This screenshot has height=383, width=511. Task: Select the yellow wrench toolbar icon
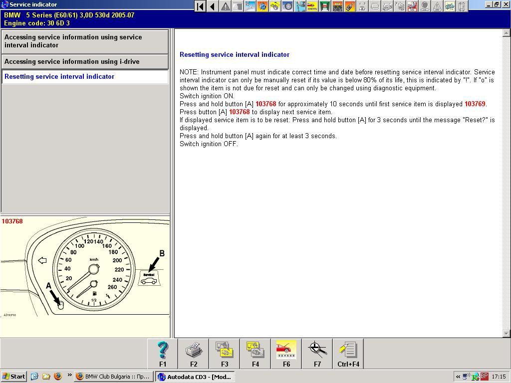coord(275,6)
